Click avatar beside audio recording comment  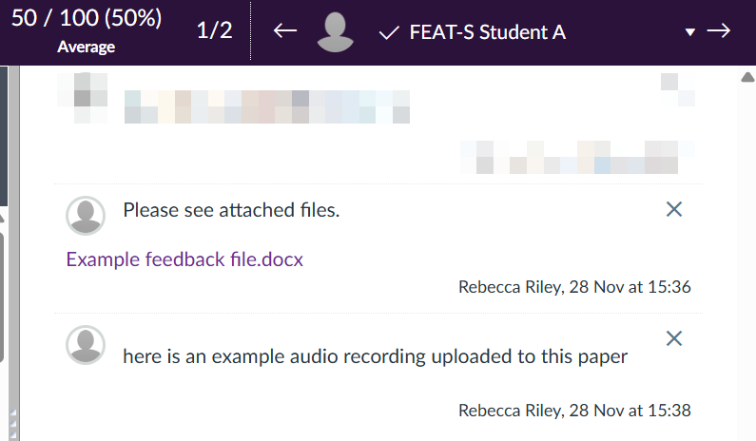86,345
